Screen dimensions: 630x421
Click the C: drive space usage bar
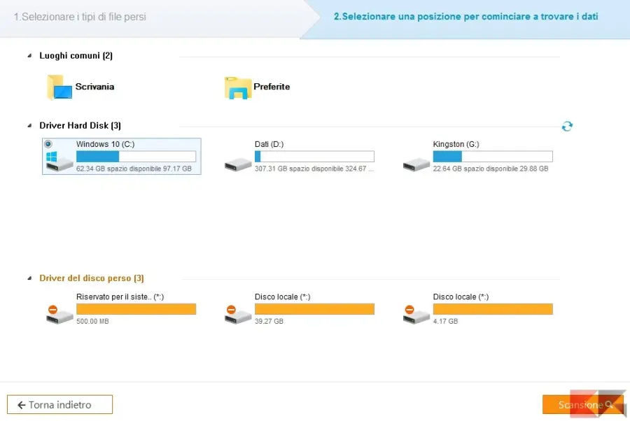tap(137, 156)
